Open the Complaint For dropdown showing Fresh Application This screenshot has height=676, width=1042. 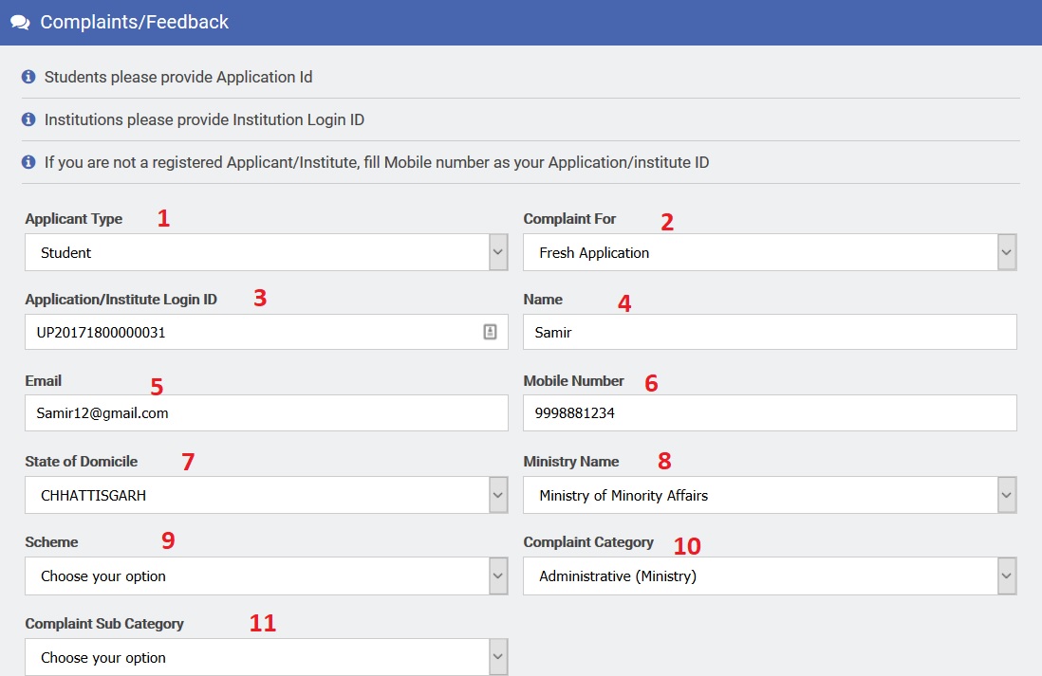coord(770,252)
